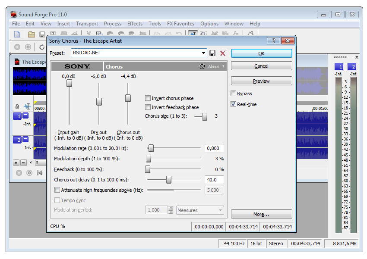Image resolution: width=367 pixels, height=259 pixels.
Task: Click the small question mark after About
Action: [x=223, y=67]
